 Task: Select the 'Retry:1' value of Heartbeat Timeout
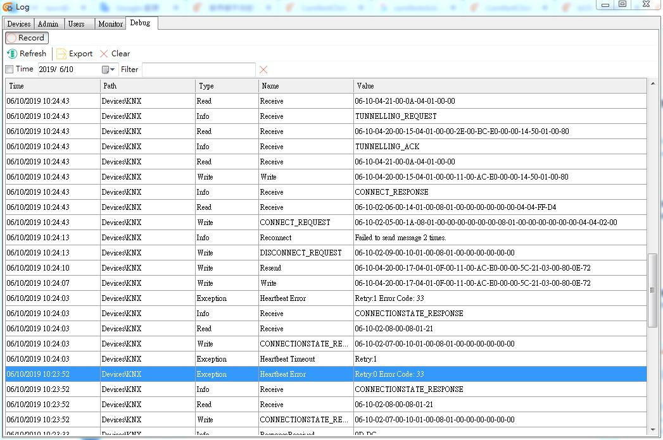[x=500, y=359]
